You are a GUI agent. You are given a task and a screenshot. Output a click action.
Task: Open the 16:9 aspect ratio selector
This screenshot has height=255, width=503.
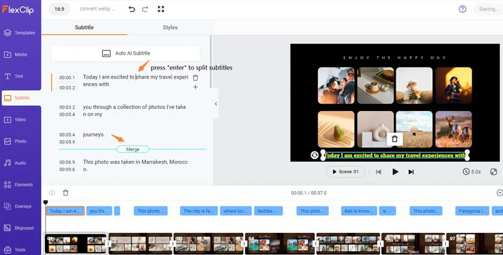point(59,9)
